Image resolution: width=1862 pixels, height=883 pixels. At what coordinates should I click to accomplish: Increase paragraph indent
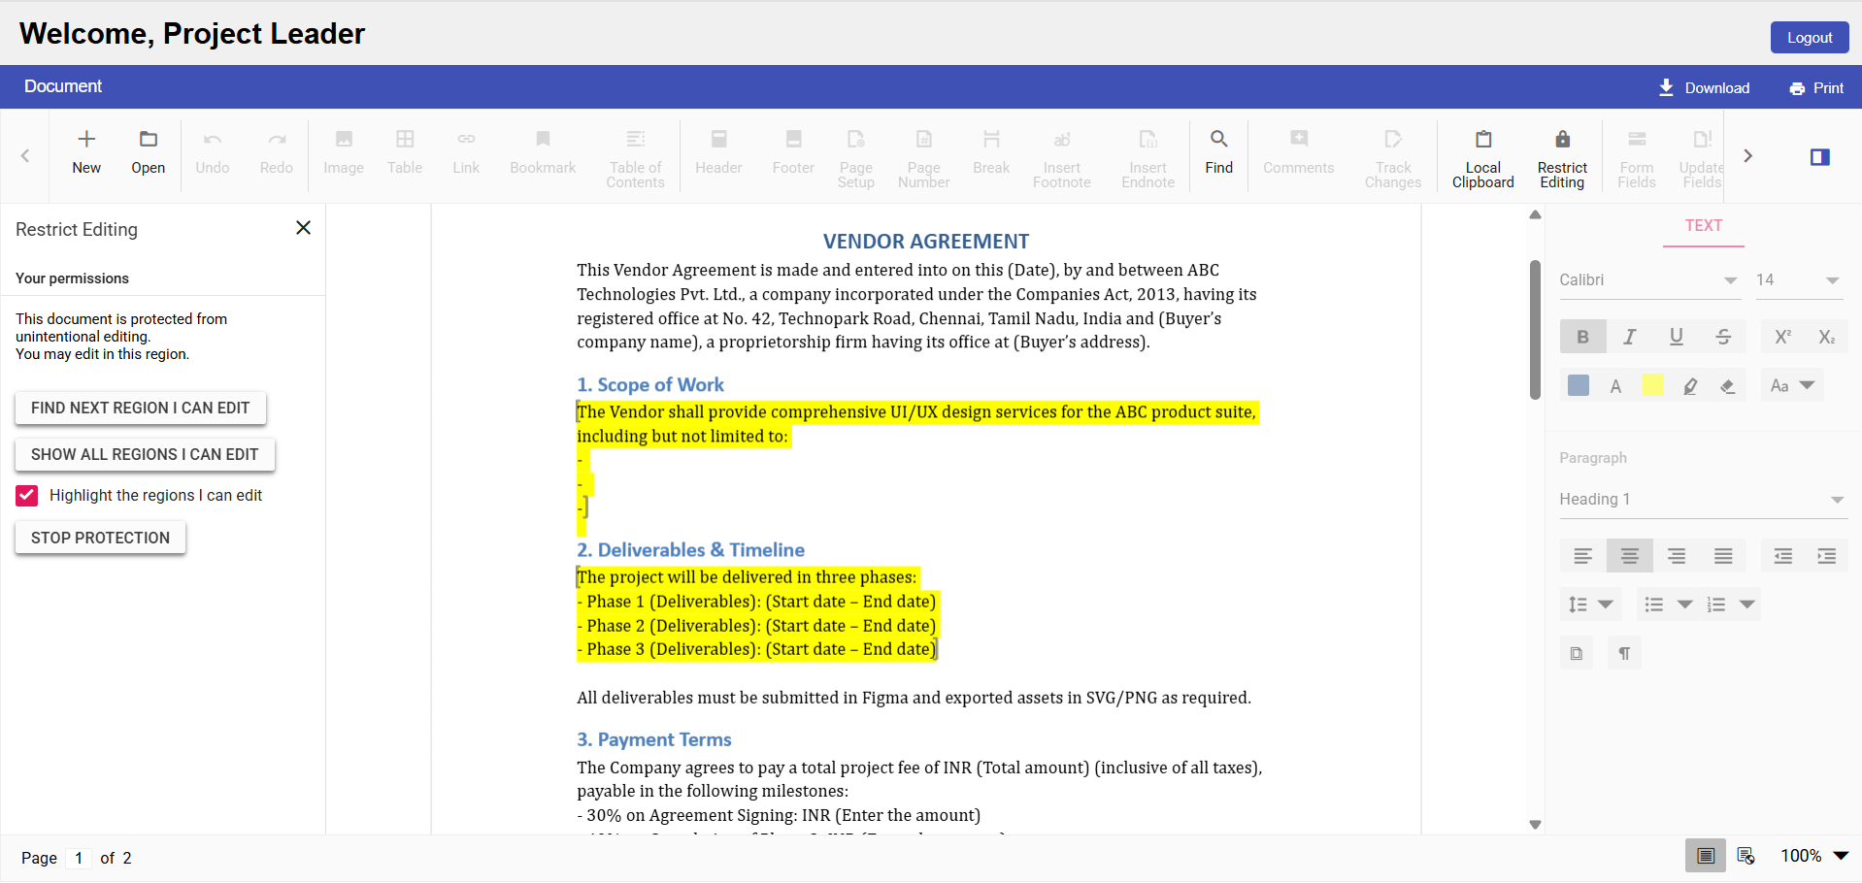pos(1826,556)
